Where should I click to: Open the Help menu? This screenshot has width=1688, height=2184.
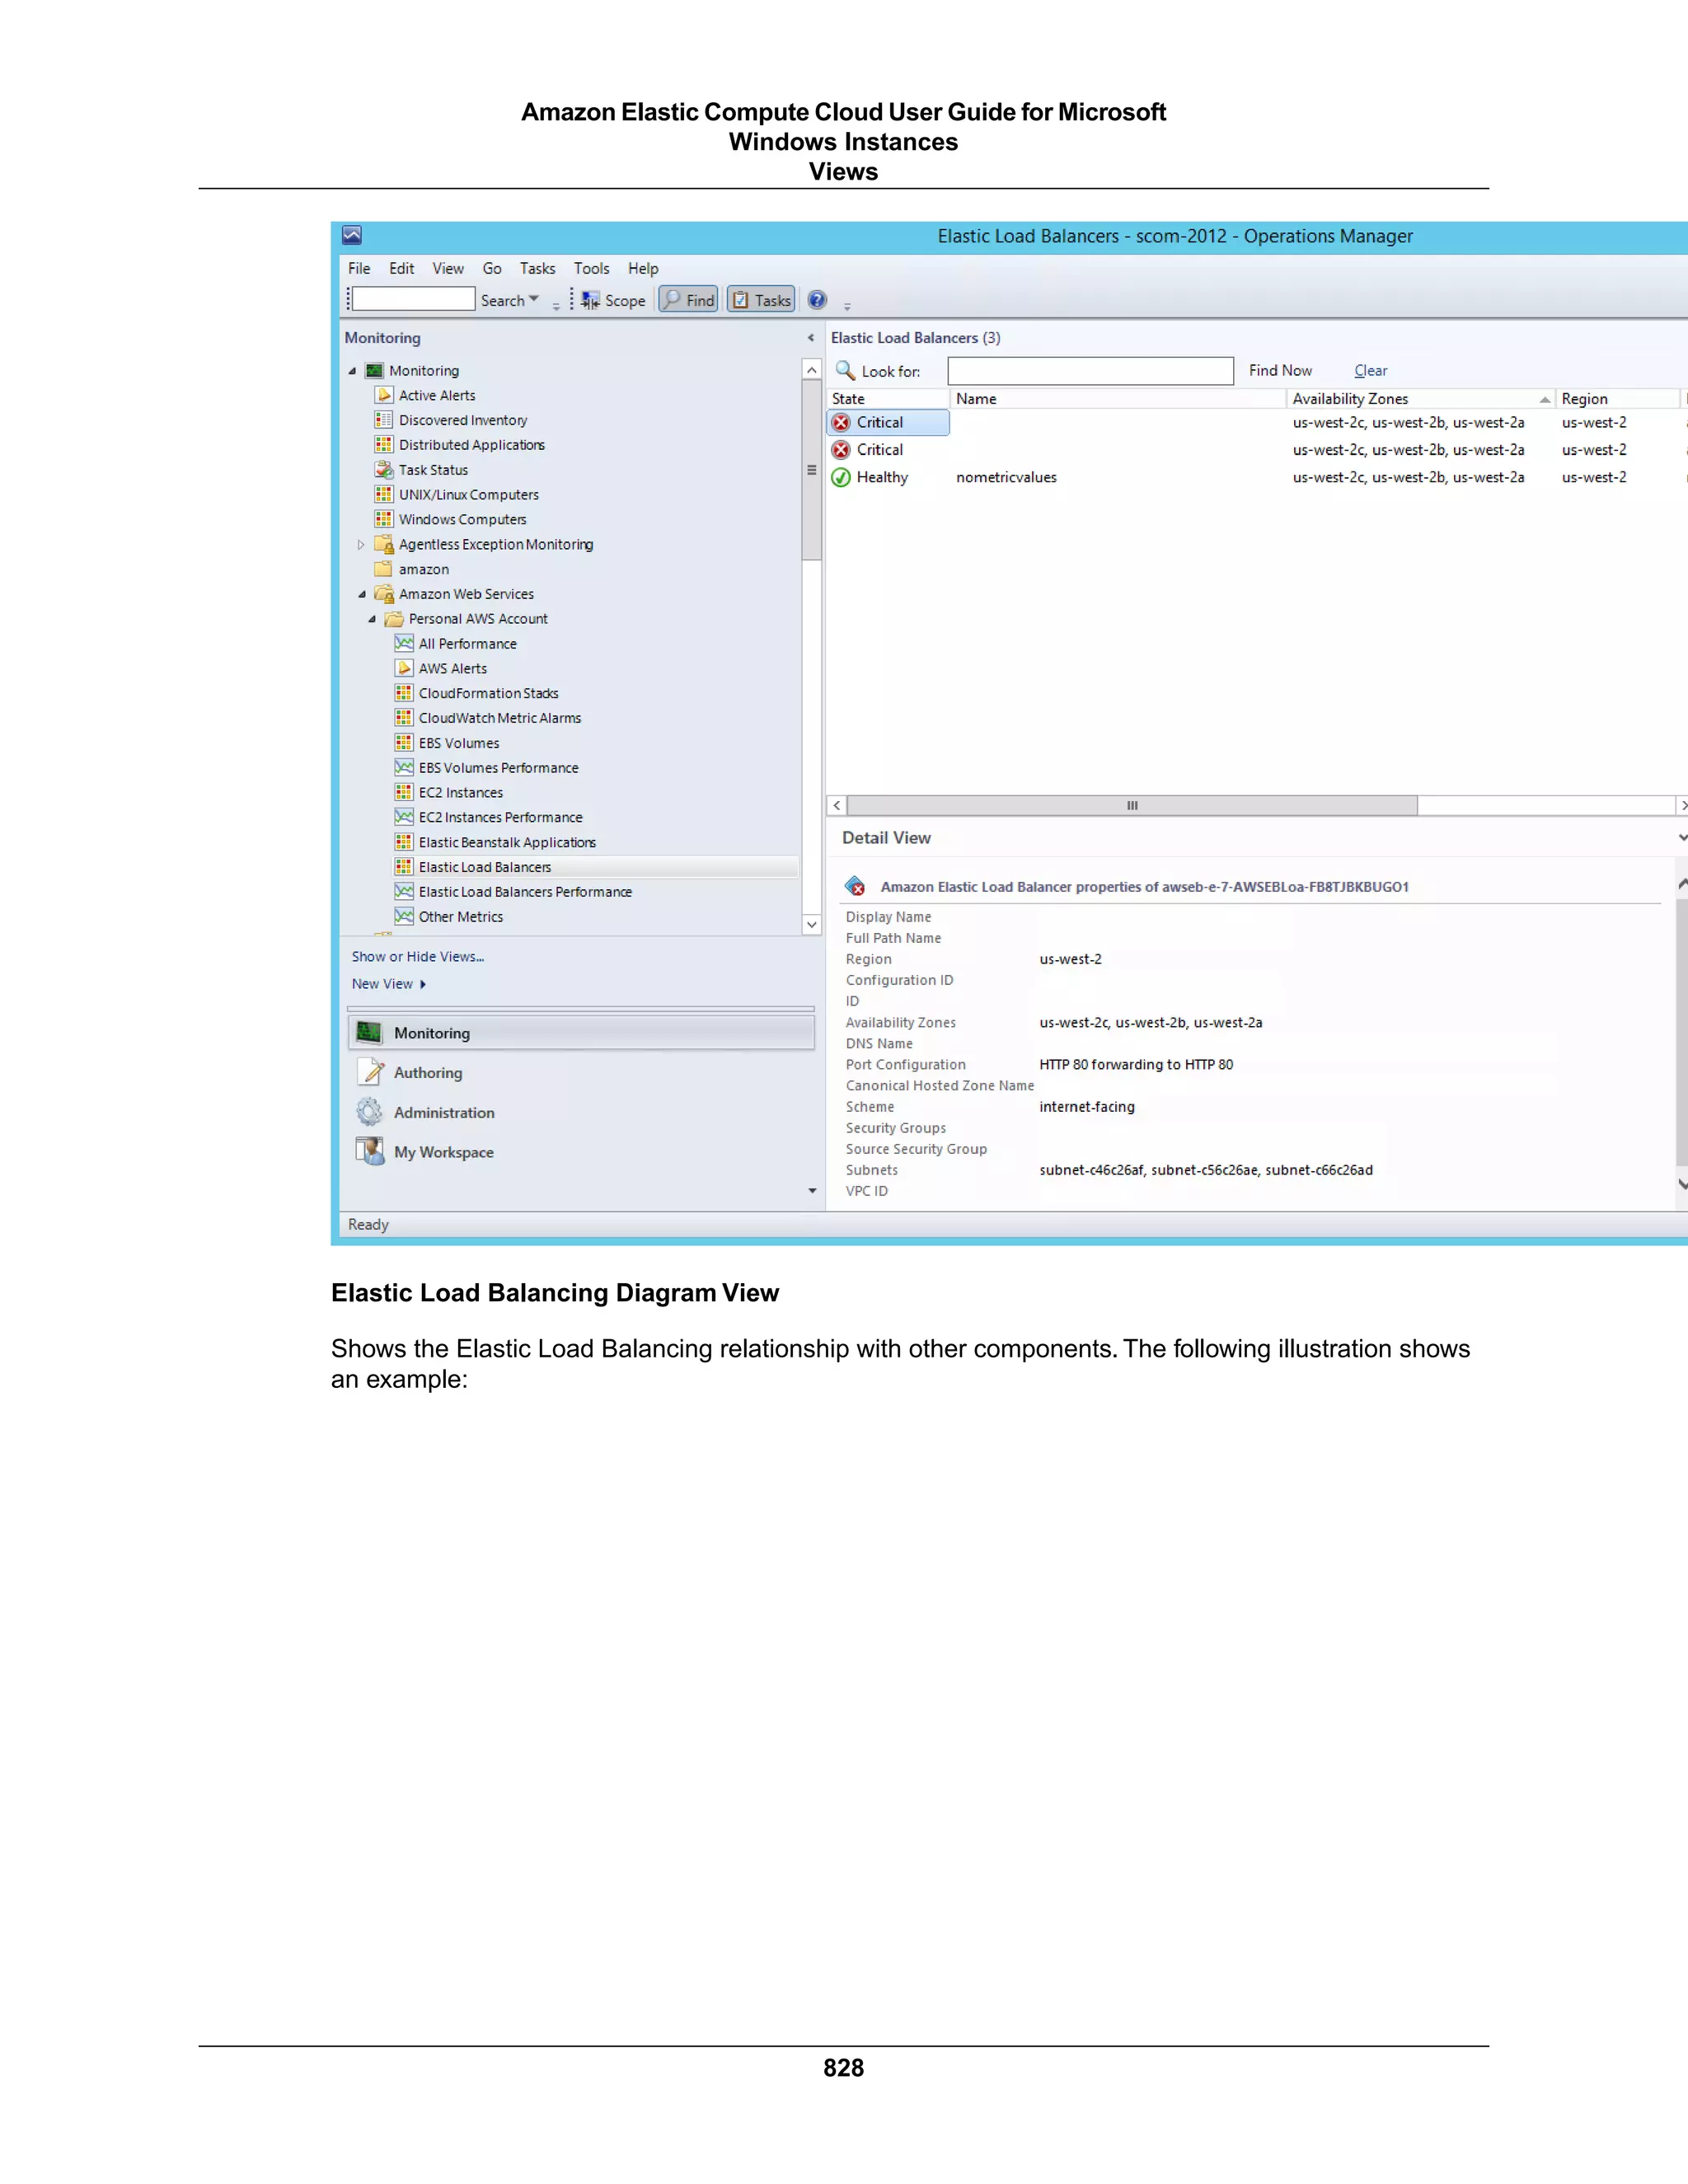coord(643,268)
